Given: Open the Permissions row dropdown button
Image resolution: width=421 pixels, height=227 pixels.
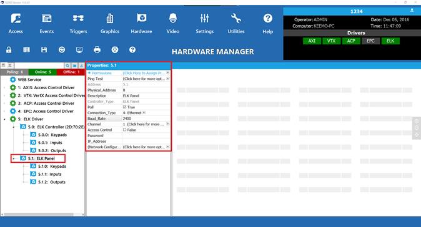Looking at the screenshot, I should 168,73.
